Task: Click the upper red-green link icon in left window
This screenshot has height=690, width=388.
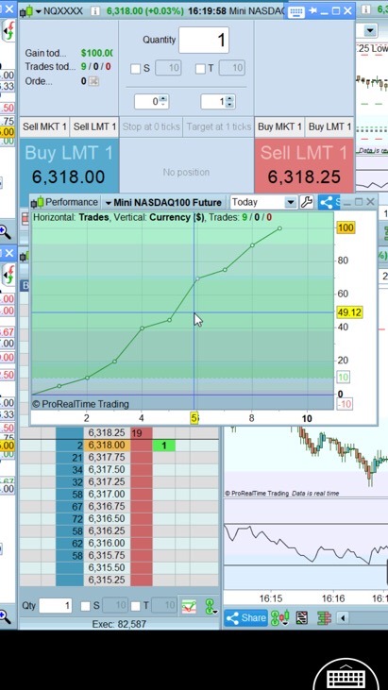Action: 8,32
